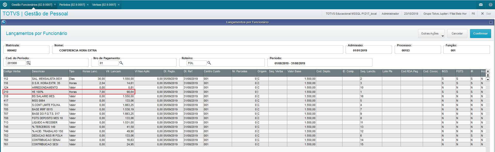Click the TOTVS logo icon in the top-left corner
The image size is (495, 152).
[x=5, y=5]
